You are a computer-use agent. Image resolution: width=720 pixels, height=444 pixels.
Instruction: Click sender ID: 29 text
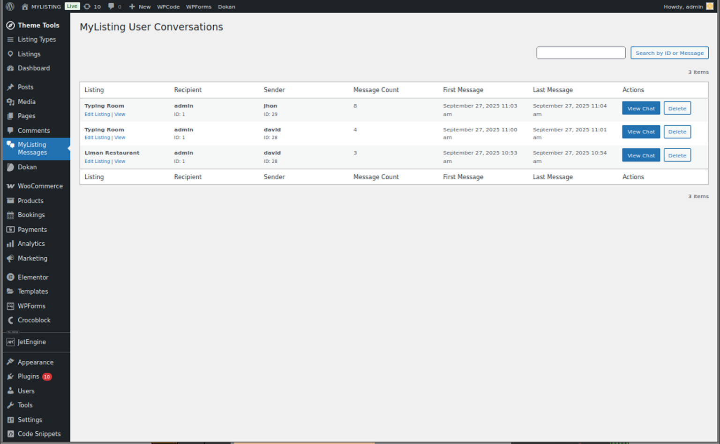point(270,114)
